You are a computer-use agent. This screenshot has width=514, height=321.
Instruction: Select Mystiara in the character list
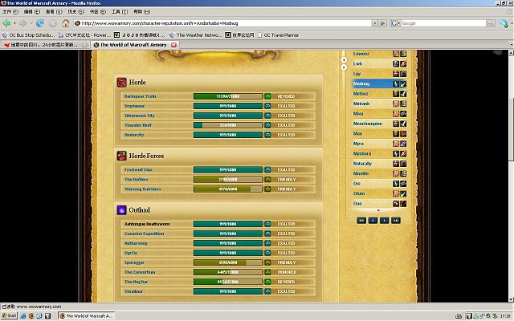pyautogui.click(x=362, y=153)
